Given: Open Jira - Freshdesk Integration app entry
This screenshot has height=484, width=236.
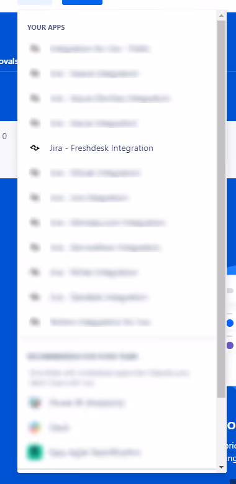Looking at the screenshot, I should click(117, 148).
